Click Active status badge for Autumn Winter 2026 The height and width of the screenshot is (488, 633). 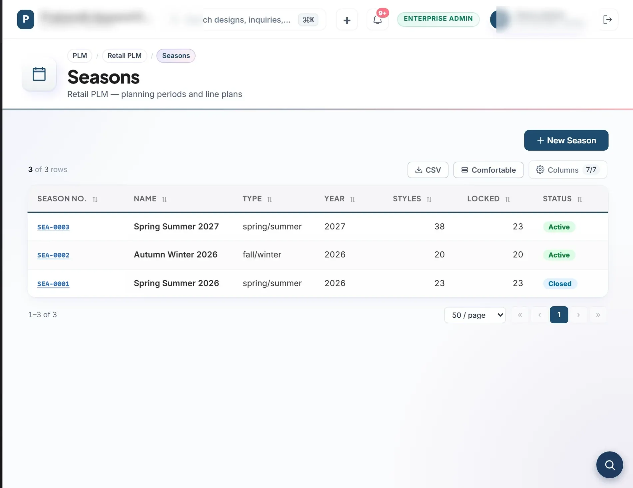tap(559, 255)
